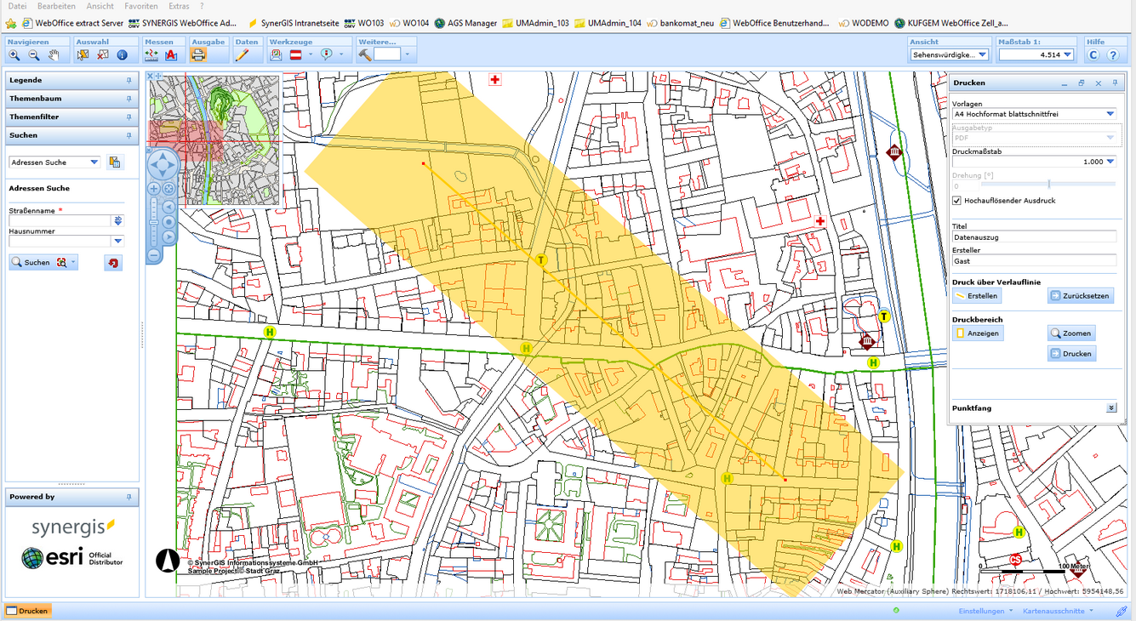Open the Favoriten menu
This screenshot has width=1136, height=621.
click(140, 6)
